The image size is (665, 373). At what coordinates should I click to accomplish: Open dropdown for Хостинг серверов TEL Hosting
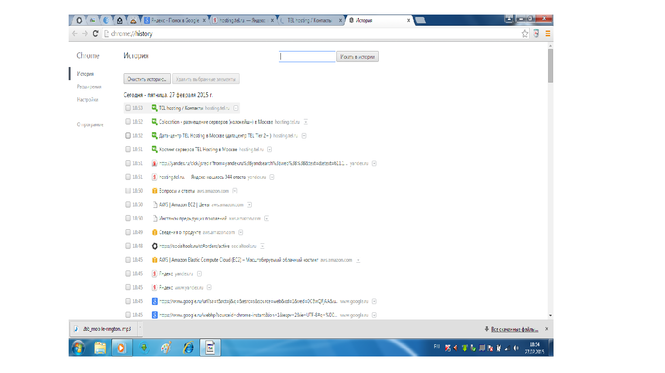point(269,149)
